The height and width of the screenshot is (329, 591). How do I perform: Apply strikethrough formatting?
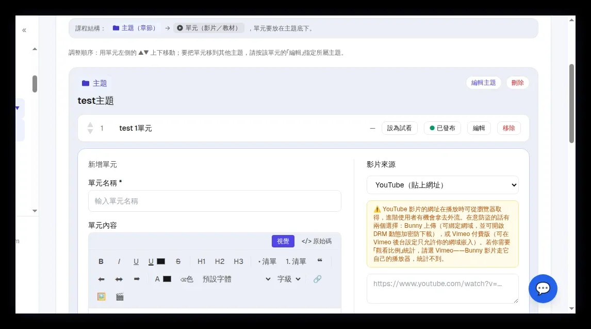click(178, 261)
